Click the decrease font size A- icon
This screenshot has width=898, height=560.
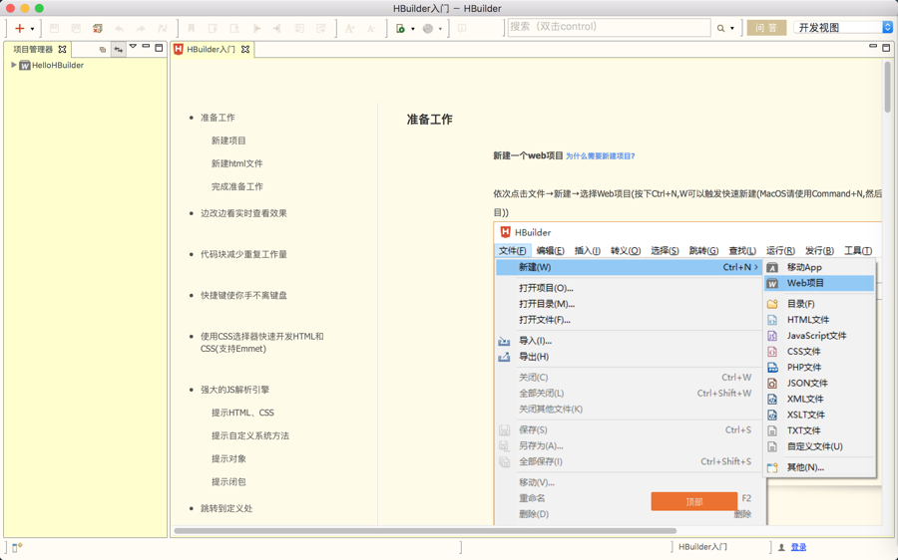pos(371,28)
